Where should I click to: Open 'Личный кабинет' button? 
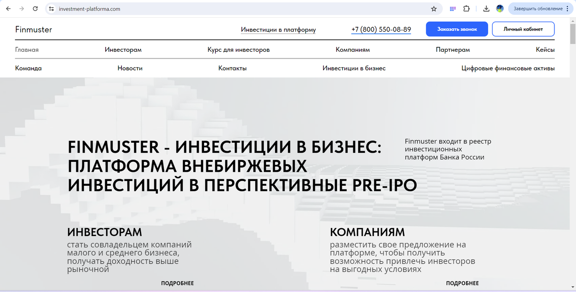[523, 29]
